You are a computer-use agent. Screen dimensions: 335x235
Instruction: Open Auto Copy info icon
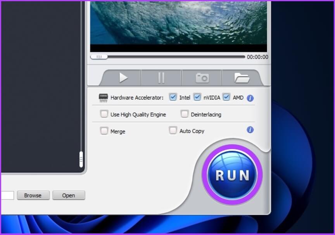(x=250, y=130)
